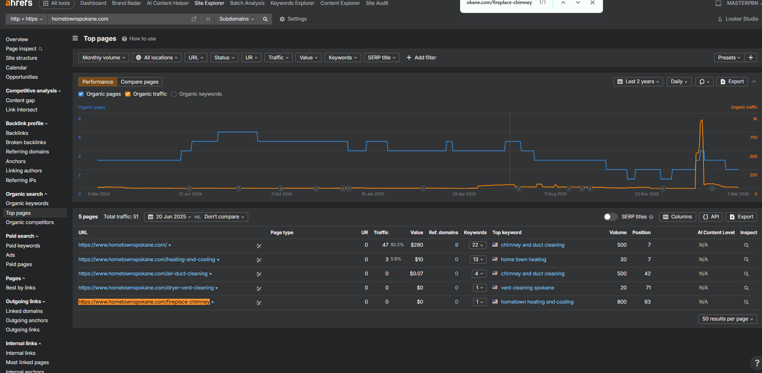762x373 pixels.
Task: Toggle sidebar with the hamburger icon
Action: coord(75,38)
